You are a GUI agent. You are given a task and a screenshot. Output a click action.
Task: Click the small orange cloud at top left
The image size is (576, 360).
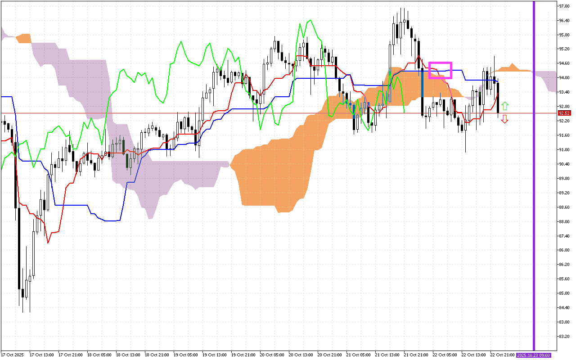tap(23, 38)
